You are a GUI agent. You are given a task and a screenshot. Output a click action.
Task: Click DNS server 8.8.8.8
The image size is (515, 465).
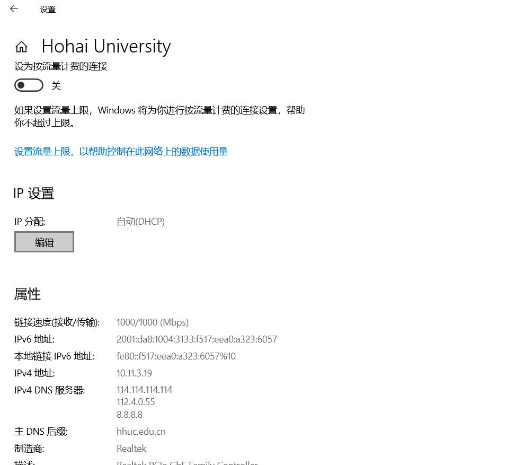129,415
